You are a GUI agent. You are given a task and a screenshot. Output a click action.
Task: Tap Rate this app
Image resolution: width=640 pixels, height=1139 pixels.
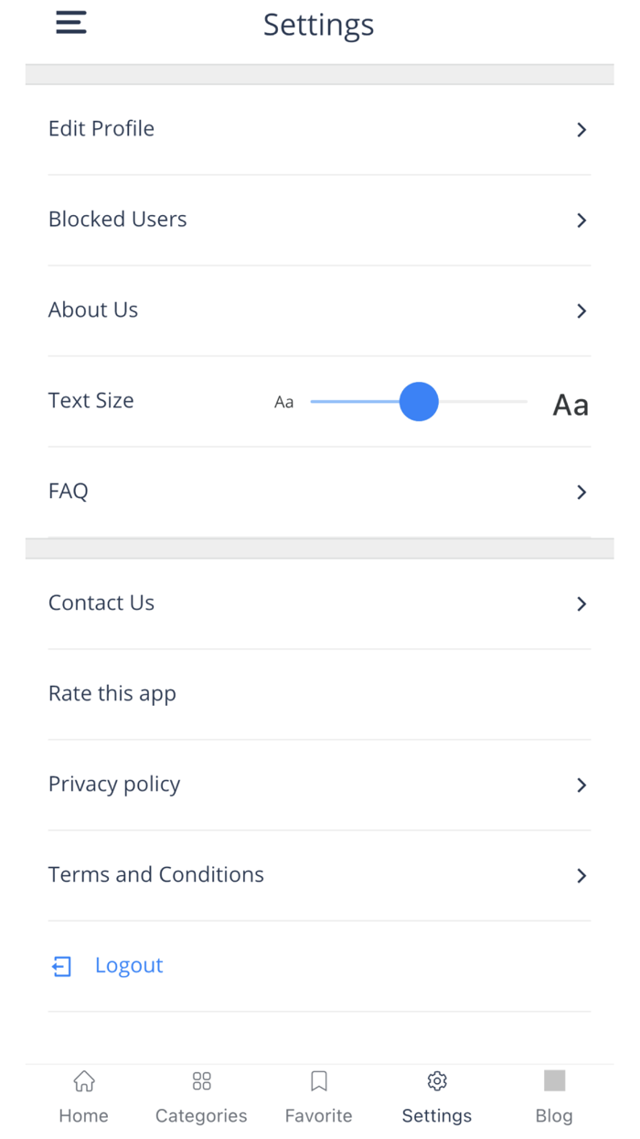[112, 694]
